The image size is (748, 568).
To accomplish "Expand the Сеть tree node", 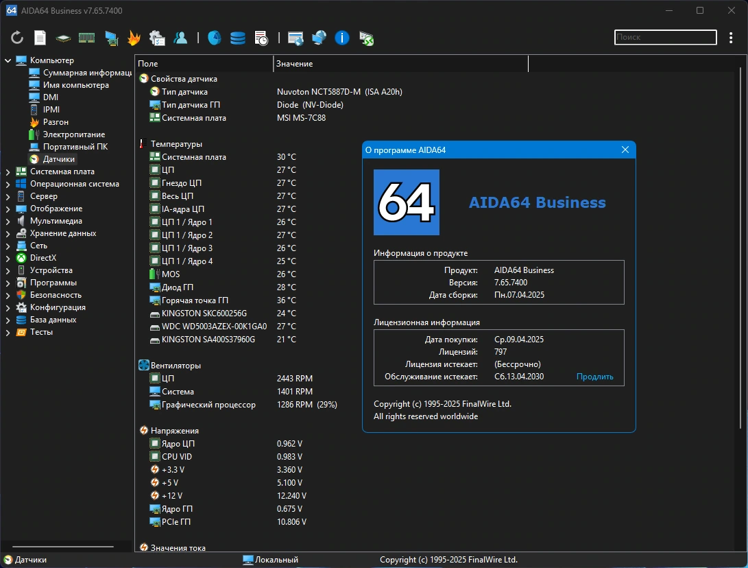I will (x=8, y=246).
